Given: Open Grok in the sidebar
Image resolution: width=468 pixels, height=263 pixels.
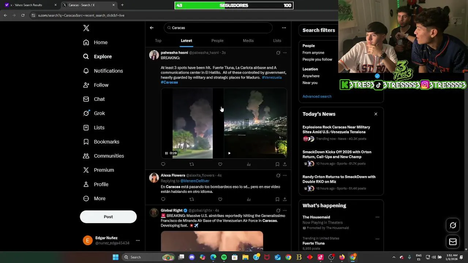Looking at the screenshot, I should 94,113.
